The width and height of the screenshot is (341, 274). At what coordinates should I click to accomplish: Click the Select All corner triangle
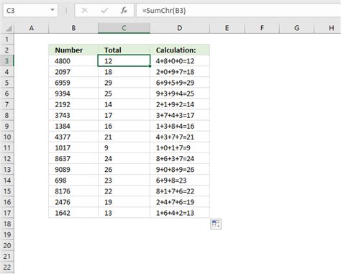pyautogui.click(x=9, y=29)
